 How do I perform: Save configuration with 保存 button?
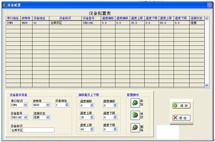coord(181,106)
